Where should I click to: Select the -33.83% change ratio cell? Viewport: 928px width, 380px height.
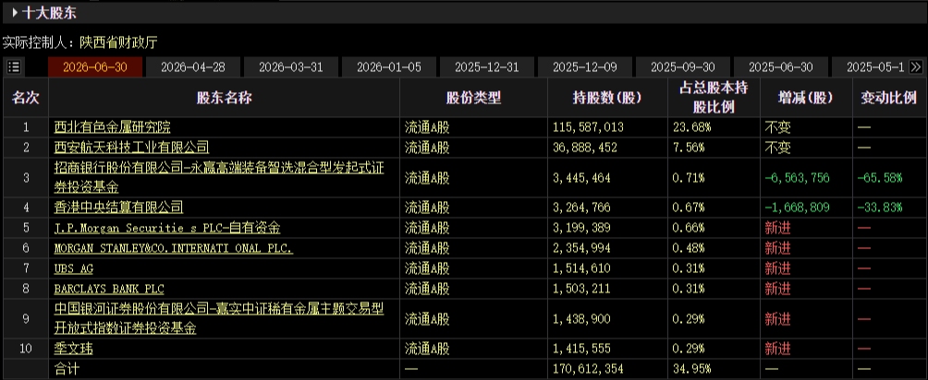pyautogui.click(x=879, y=208)
